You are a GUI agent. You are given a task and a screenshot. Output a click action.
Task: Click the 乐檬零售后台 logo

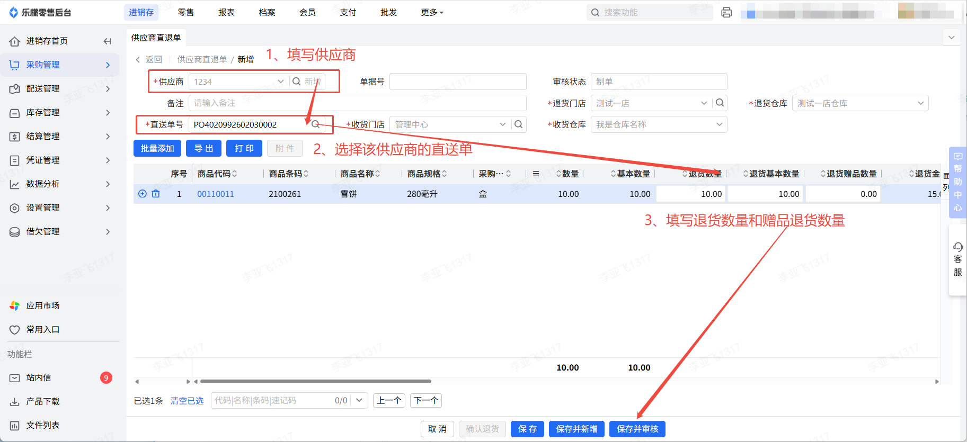pyautogui.click(x=40, y=12)
